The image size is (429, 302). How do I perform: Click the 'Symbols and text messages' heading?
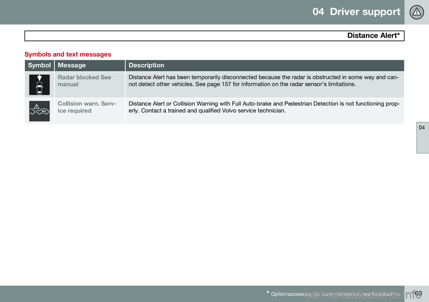pos(67,54)
